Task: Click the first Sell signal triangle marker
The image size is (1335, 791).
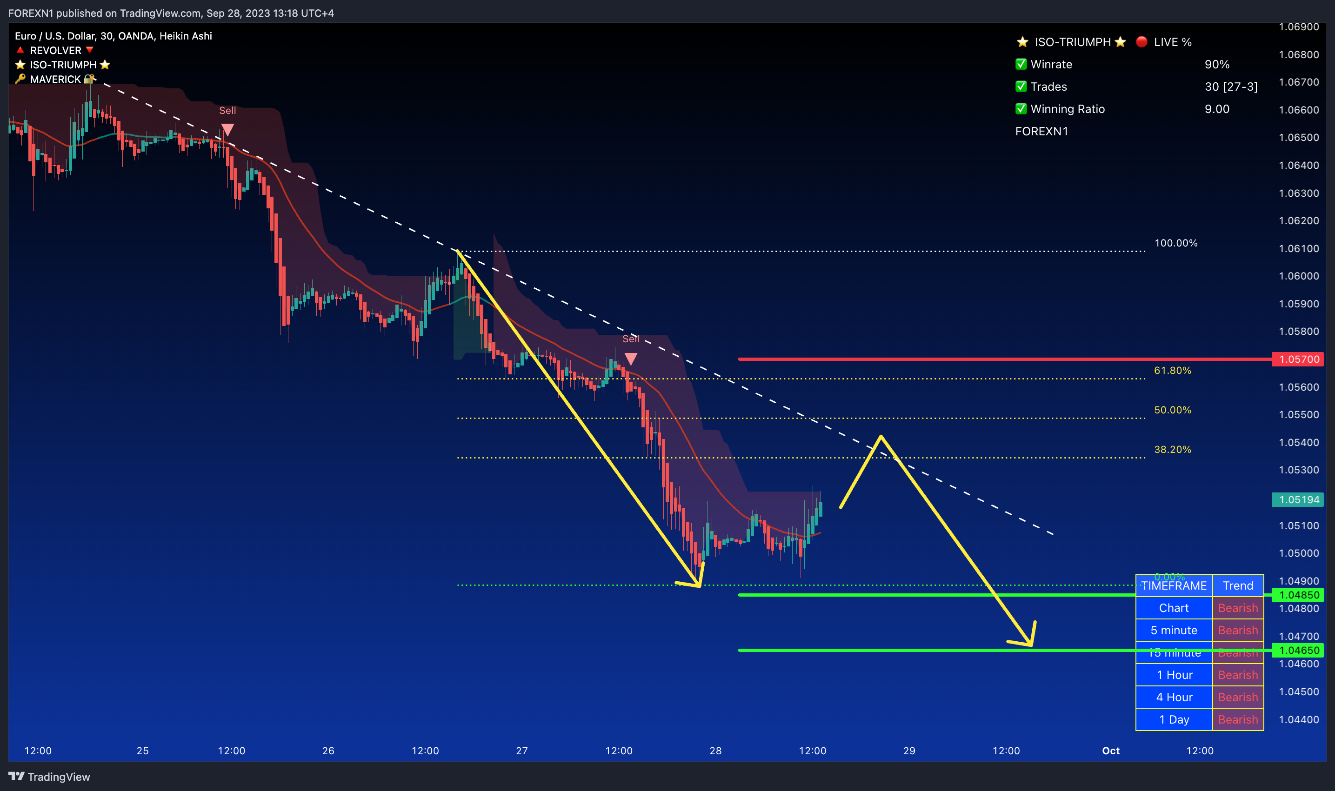Action: tap(227, 130)
